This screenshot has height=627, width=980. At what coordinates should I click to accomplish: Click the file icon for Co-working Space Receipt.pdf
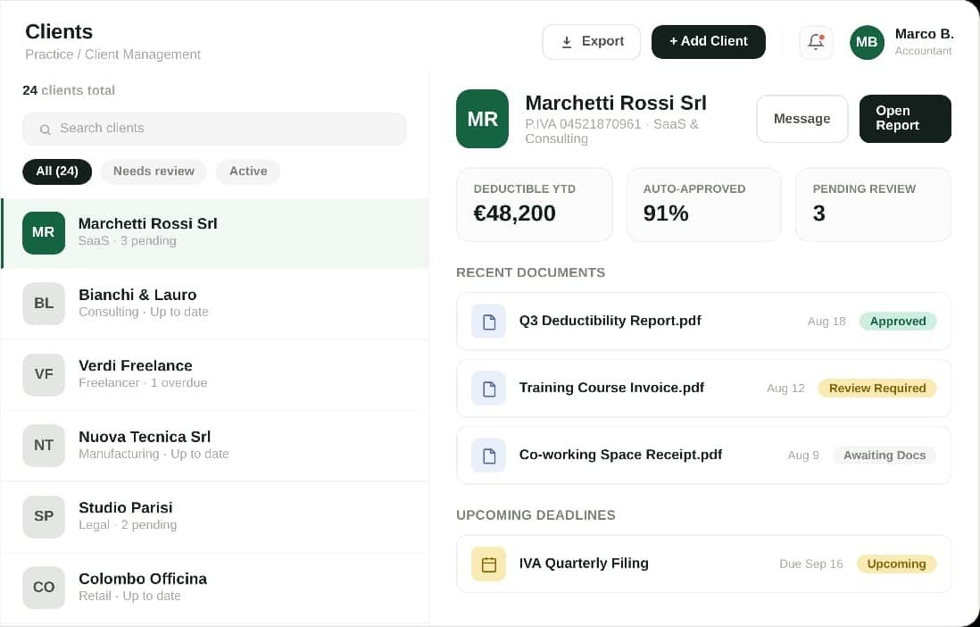click(489, 456)
